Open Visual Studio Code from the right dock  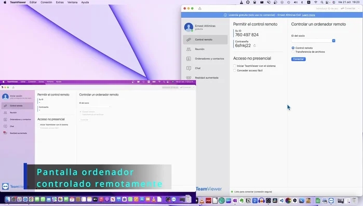coord(281,200)
